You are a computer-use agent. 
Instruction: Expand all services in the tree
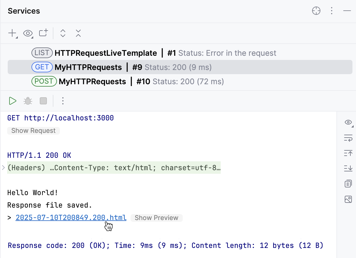click(63, 33)
